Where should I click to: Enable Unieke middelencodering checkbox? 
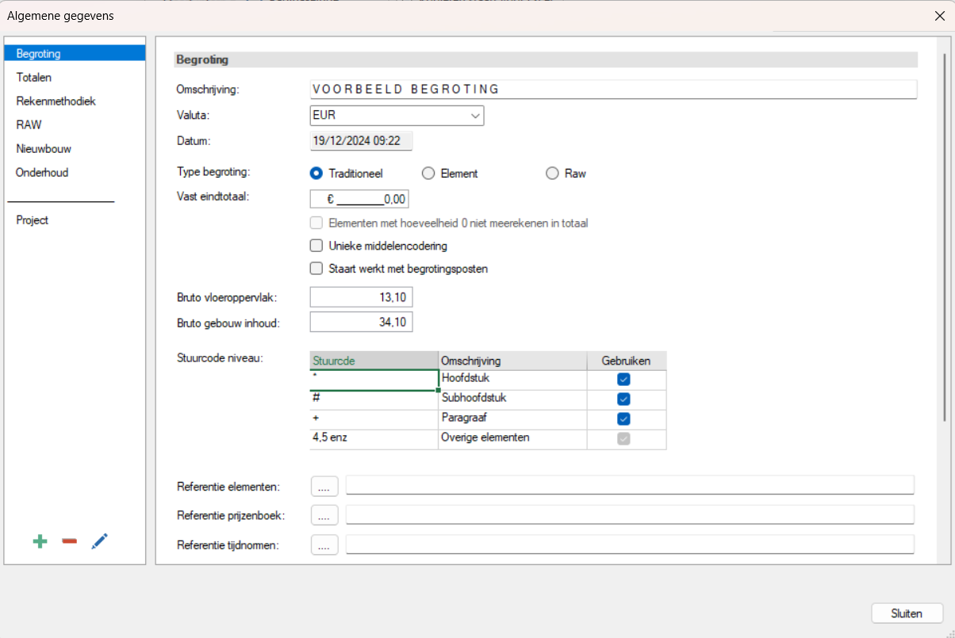tap(316, 246)
